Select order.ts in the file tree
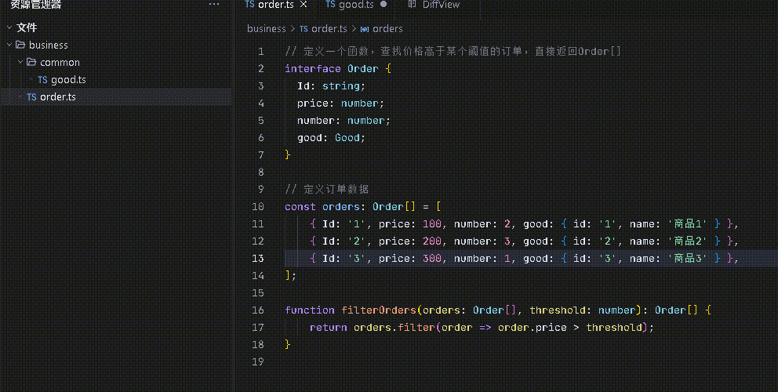 pyautogui.click(x=57, y=96)
